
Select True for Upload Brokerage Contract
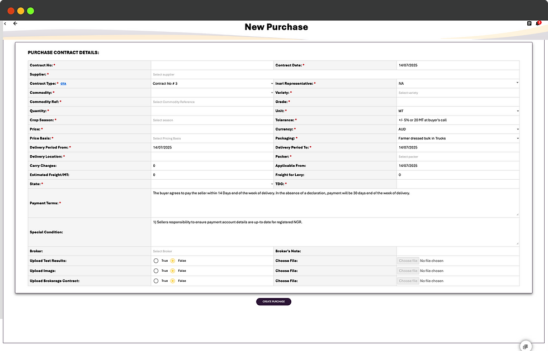point(156,281)
